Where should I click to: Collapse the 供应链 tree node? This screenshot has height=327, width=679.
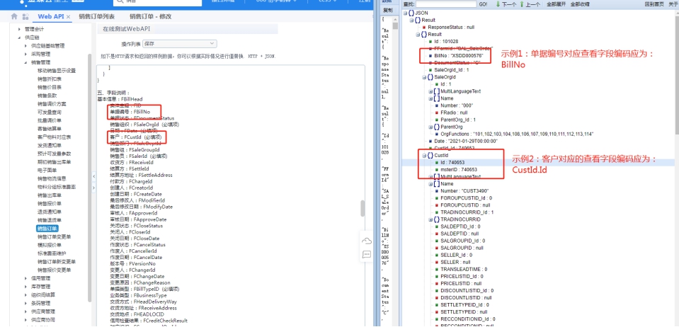pyautogui.click(x=20, y=38)
